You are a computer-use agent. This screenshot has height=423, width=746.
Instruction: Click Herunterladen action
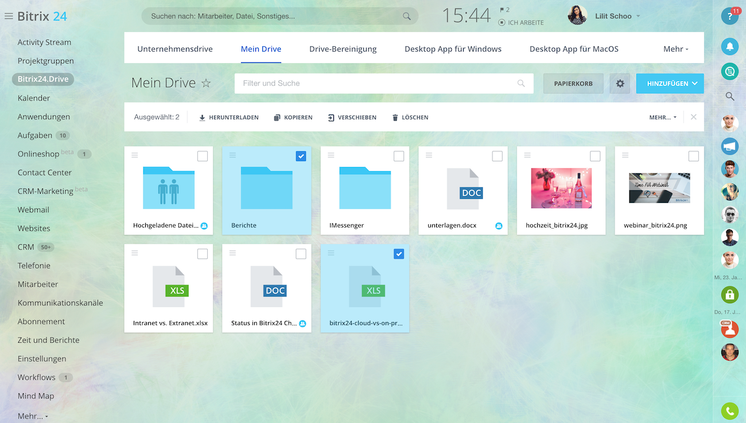[x=228, y=117]
